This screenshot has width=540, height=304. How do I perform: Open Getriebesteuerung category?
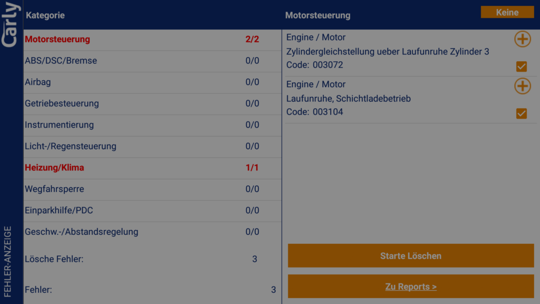[x=62, y=103]
